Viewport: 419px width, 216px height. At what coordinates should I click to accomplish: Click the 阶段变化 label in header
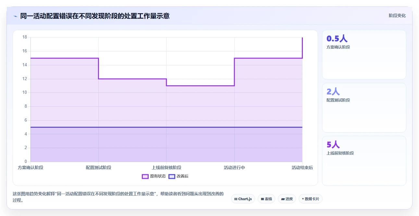tap(397, 16)
